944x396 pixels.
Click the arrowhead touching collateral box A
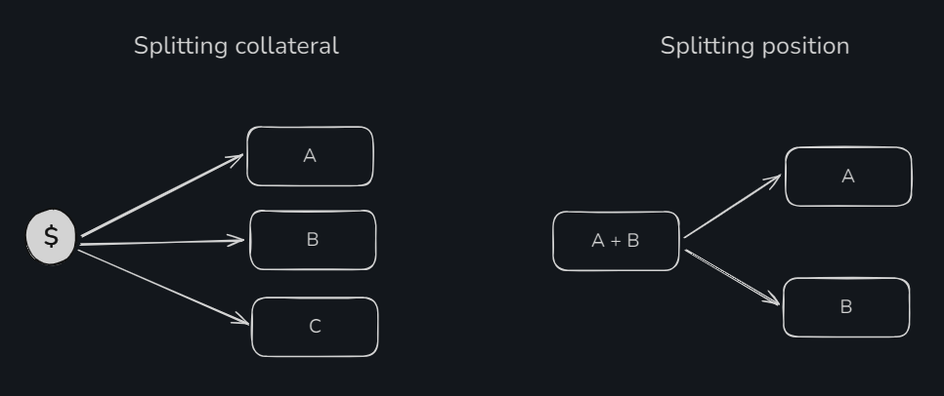pos(237,158)
